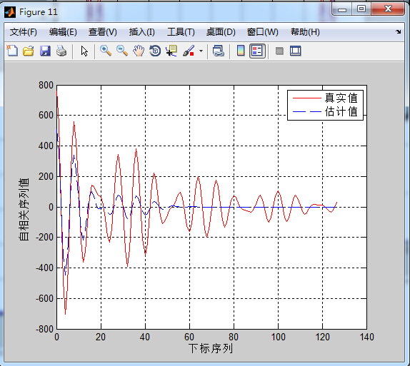The image size is (410, 366).
Task: Open the 插入(I) menu
Action: click(141, 32)
